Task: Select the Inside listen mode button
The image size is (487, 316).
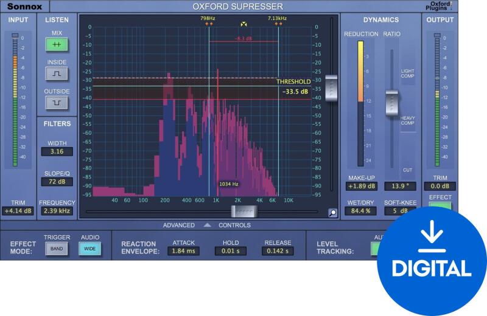Action: point(57,74)
